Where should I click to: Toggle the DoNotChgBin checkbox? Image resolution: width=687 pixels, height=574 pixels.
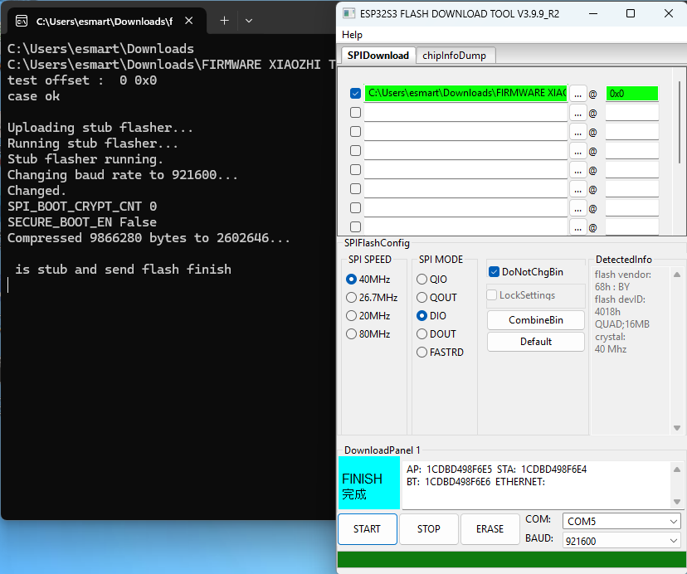[494, 272]
